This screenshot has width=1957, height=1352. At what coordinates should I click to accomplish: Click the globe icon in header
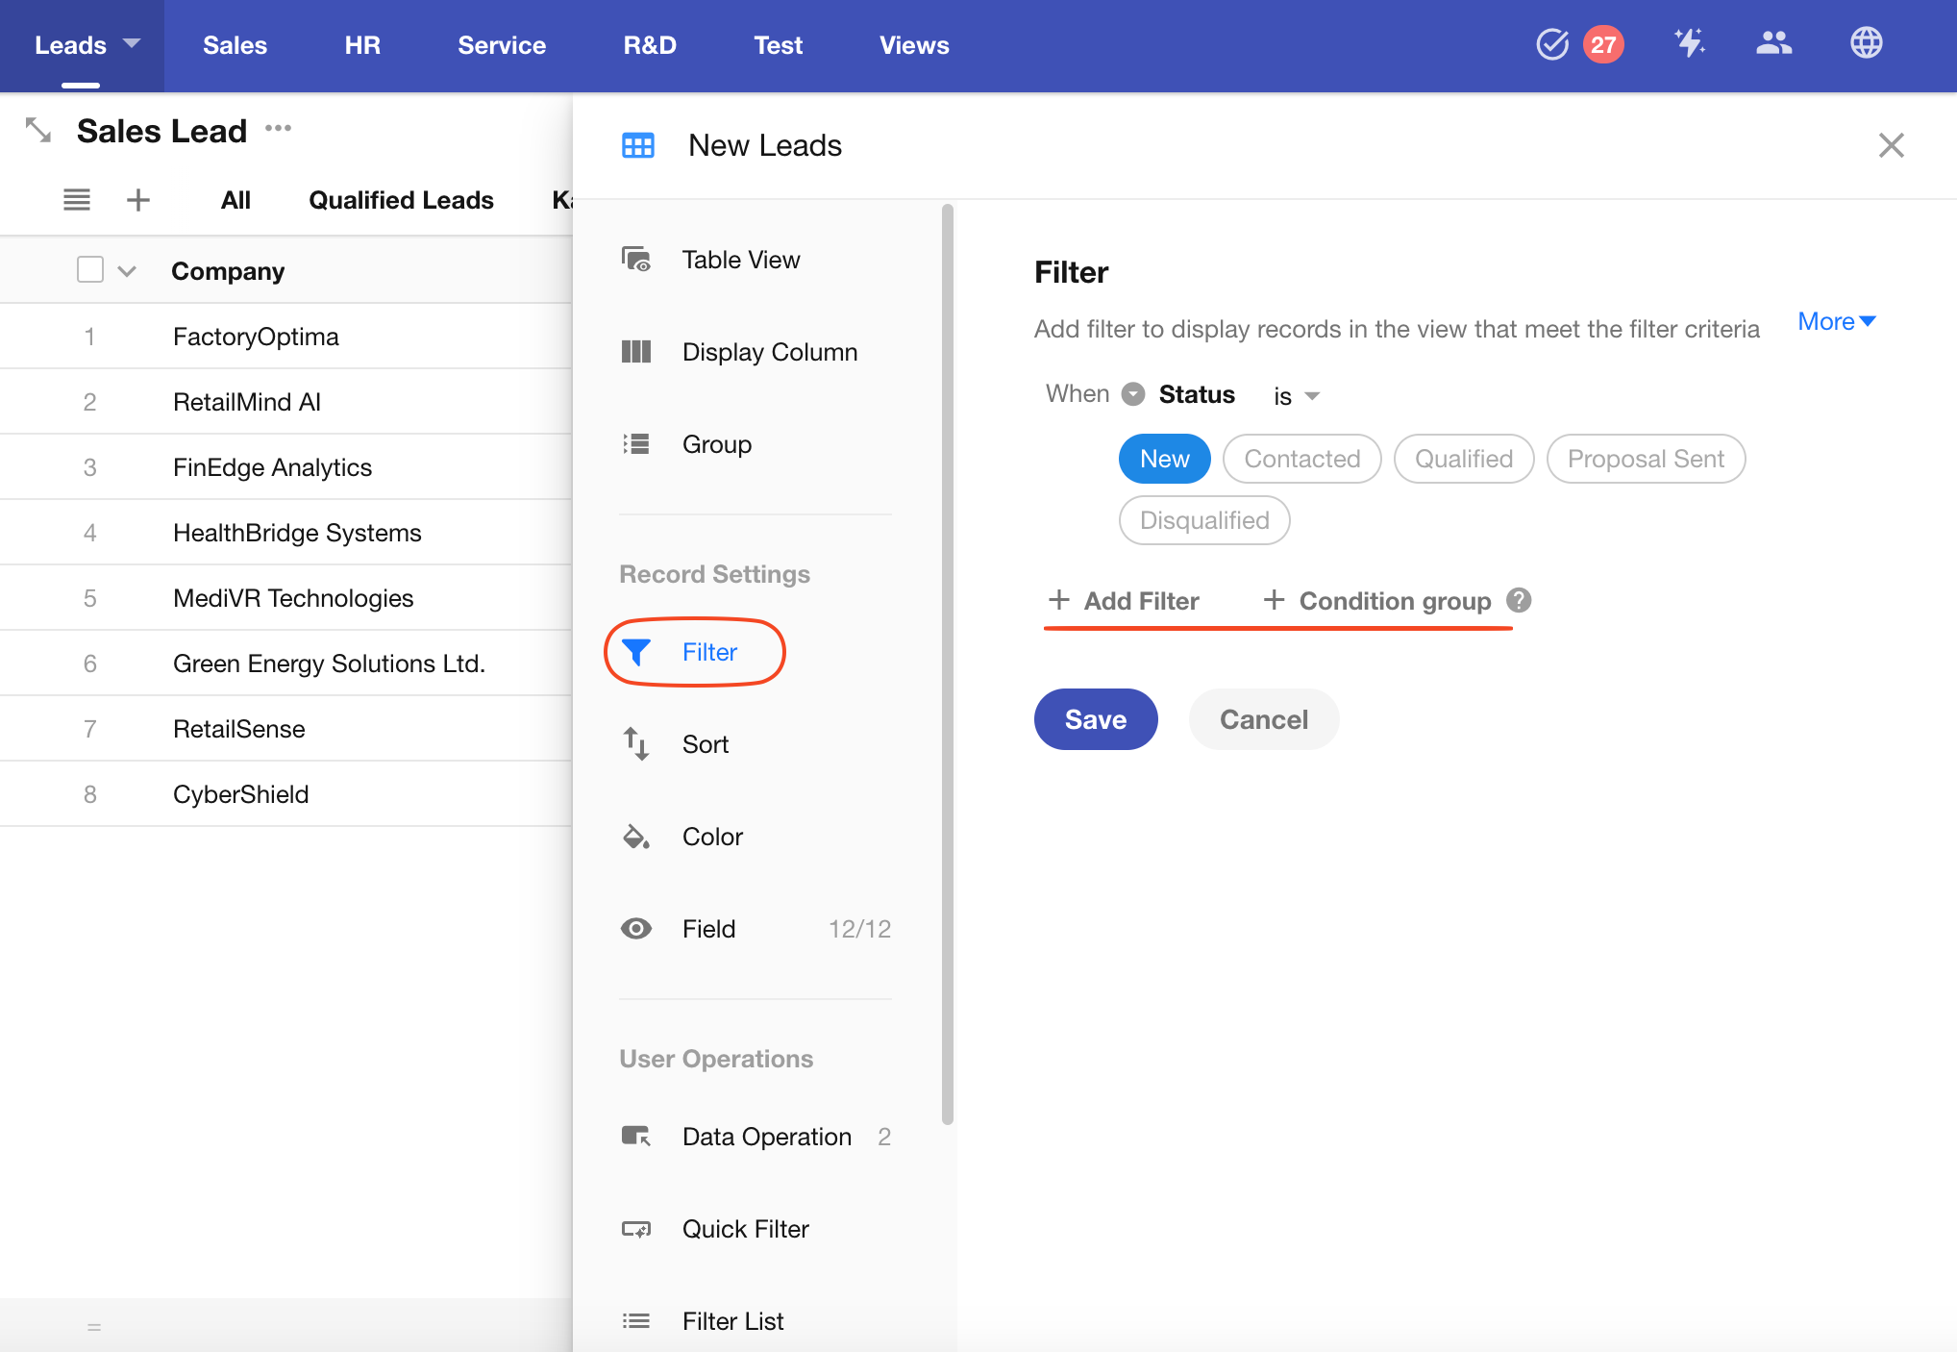pos(1866,43)
